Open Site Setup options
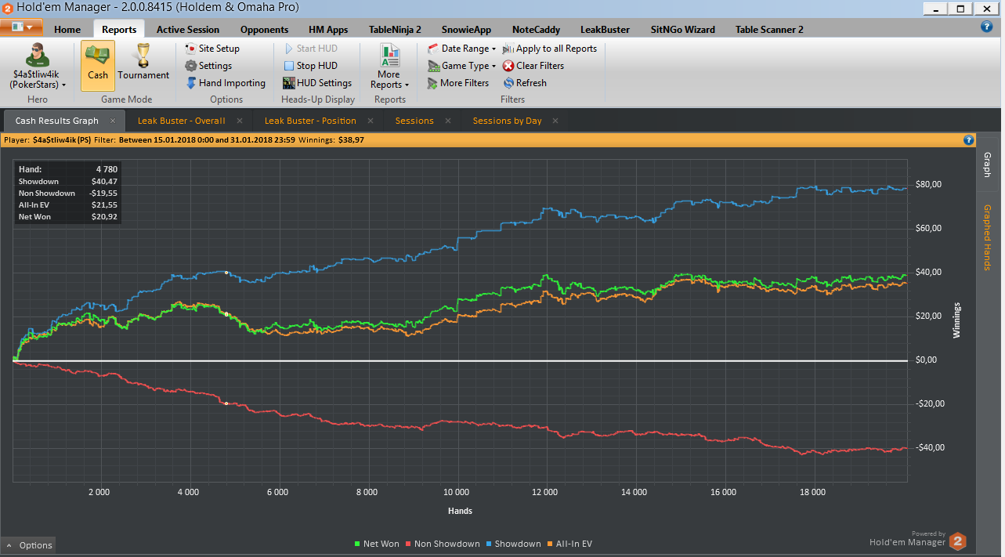The width and height of the screenshot is (1005, 557). coord(212,49)
